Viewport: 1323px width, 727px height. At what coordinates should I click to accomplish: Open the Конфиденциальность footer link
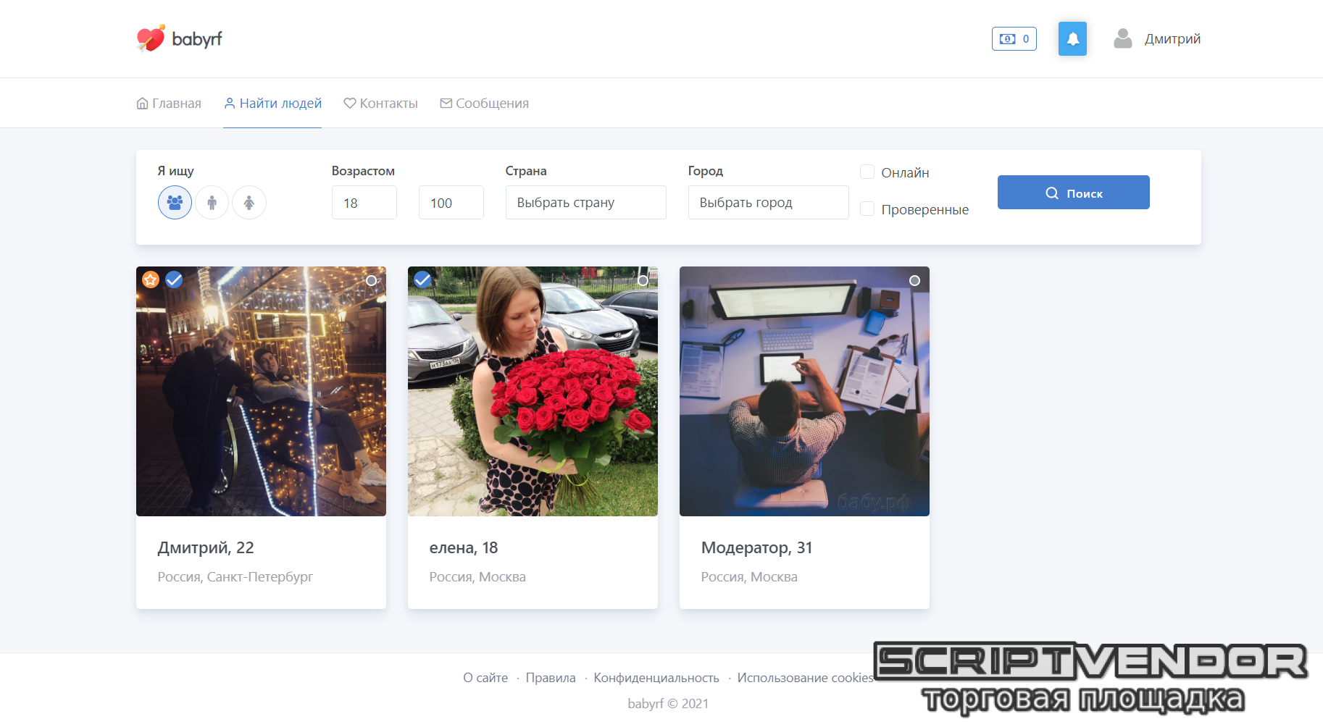[x=656, y=678]
